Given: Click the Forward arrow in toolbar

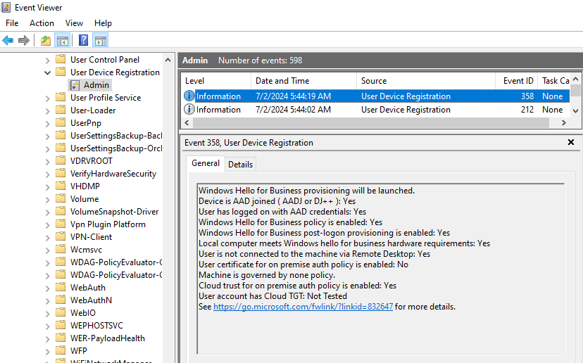Looking at the screenshot, I should tap(24, 40).
